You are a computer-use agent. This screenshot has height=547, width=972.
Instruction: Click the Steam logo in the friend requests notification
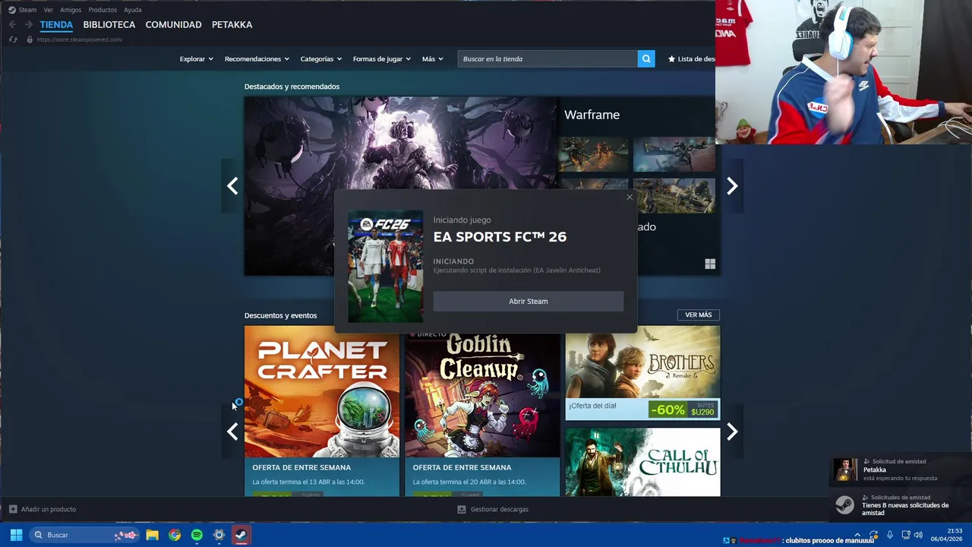click(844, 505)
